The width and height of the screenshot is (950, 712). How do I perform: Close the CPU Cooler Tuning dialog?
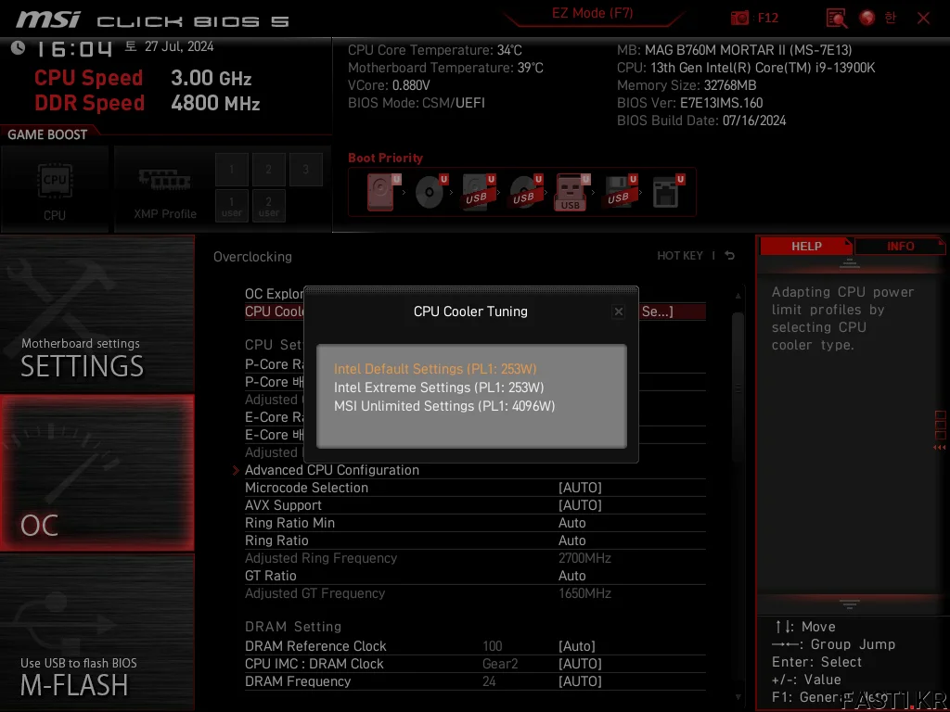[x=618, y=311]
